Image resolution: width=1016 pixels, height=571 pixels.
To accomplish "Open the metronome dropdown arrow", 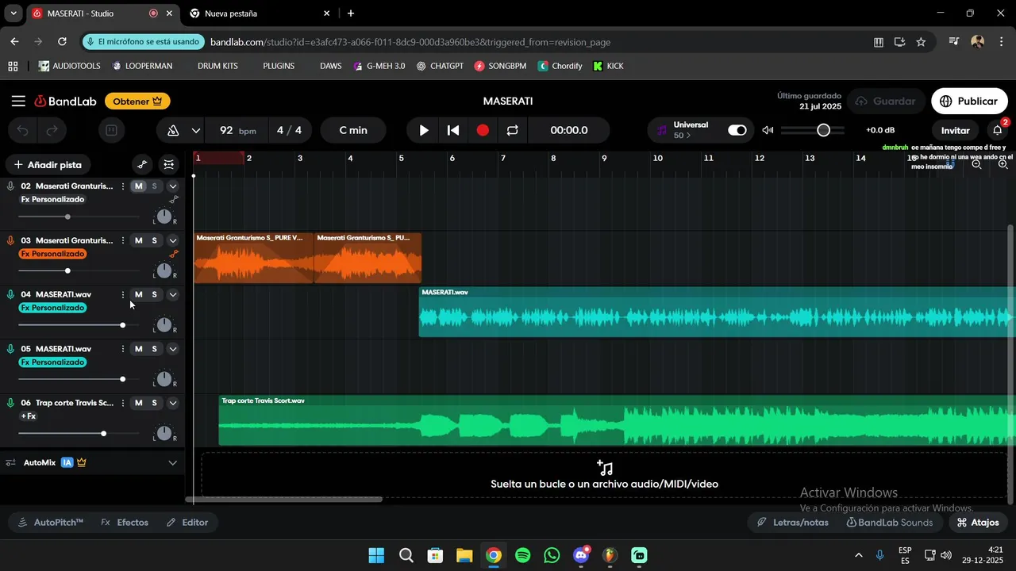I will point(196,131).
